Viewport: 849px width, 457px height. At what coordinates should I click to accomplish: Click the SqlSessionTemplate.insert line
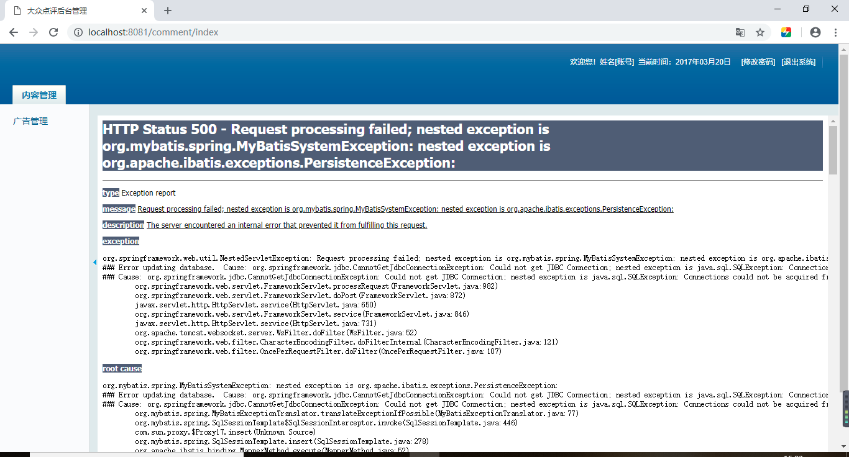pos(282,441)
